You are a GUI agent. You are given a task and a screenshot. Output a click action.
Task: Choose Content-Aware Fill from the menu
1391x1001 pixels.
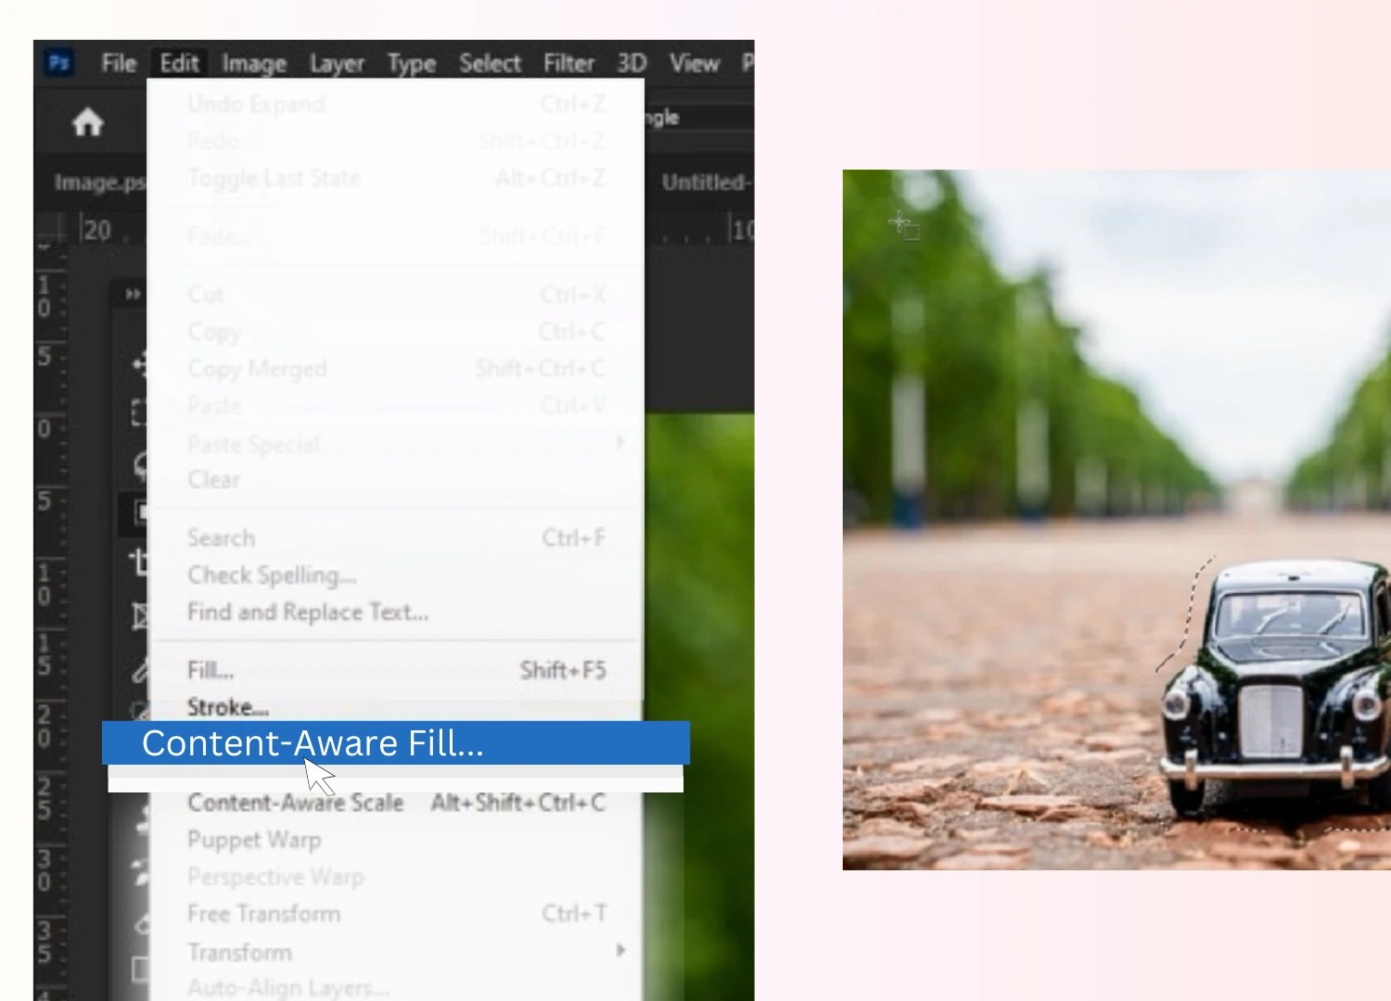coord(313,742)
